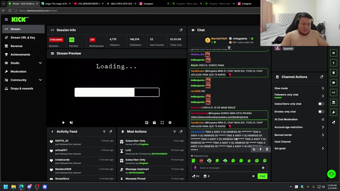
Task: Open File Explorer from taskbar
Action: pos(14,187)
